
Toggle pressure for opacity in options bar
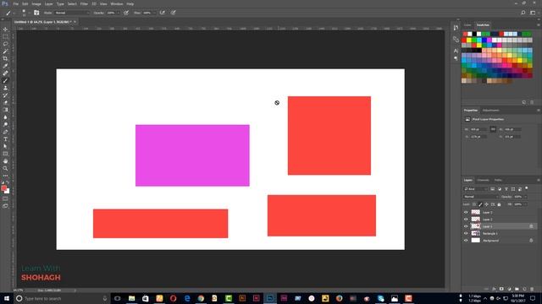(x=126, y=13)
